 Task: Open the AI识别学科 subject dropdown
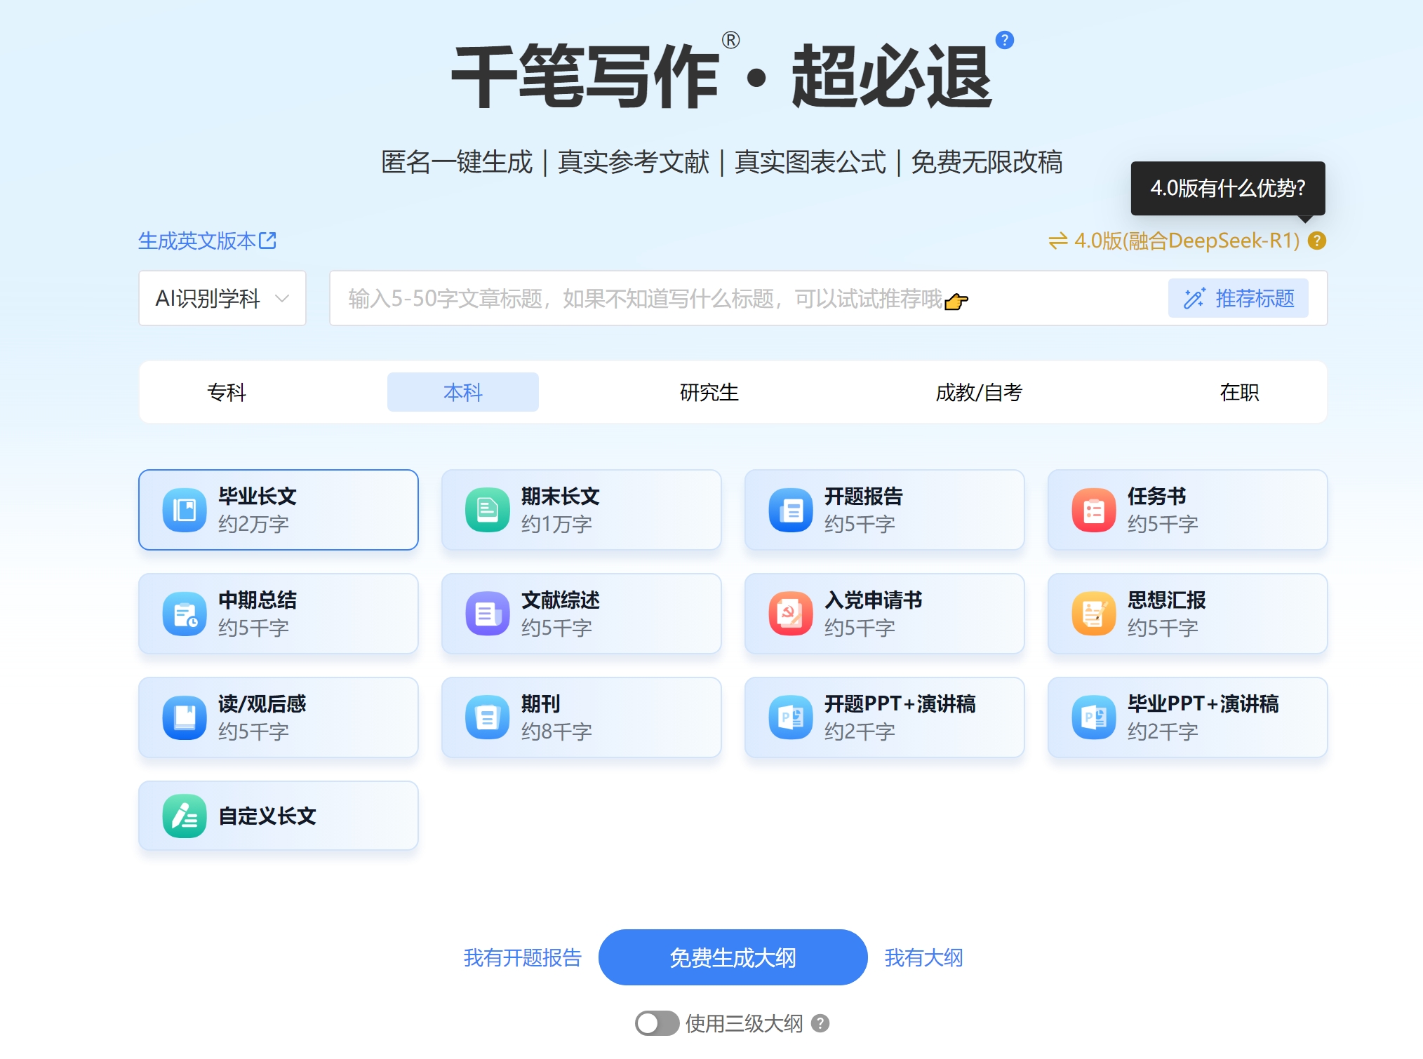click(222, 298)
